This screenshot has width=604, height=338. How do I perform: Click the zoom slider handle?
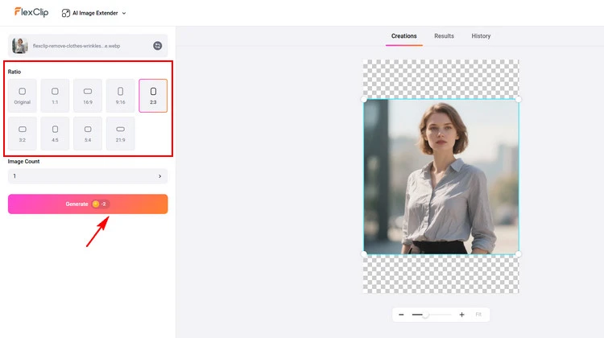425,315
